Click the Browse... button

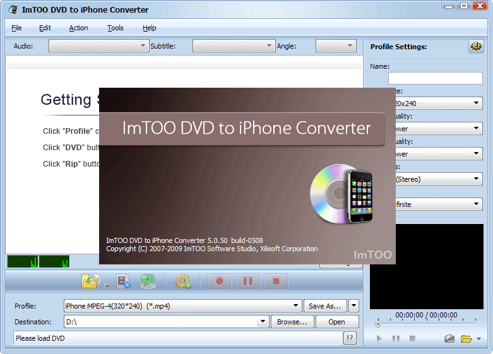coord(292,322)
